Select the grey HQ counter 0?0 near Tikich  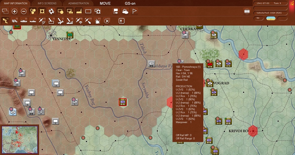(x=151, y=64)
